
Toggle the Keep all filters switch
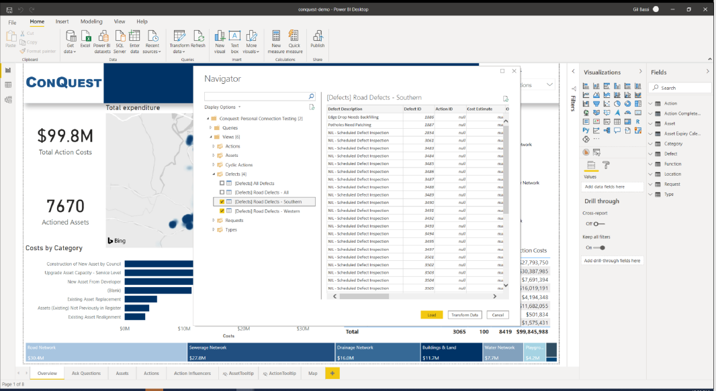click(x=599, y=247)
